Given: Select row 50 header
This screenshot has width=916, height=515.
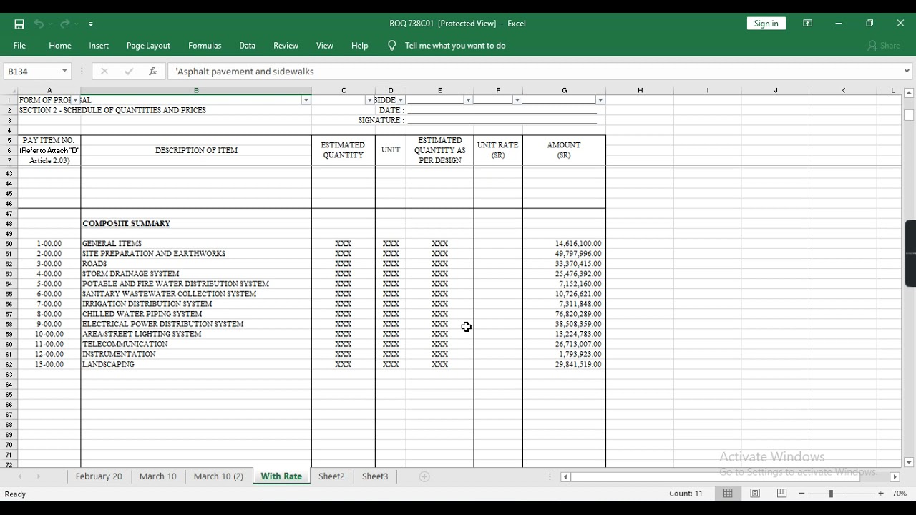Looking at the screenshot, I should coord(9,244).
